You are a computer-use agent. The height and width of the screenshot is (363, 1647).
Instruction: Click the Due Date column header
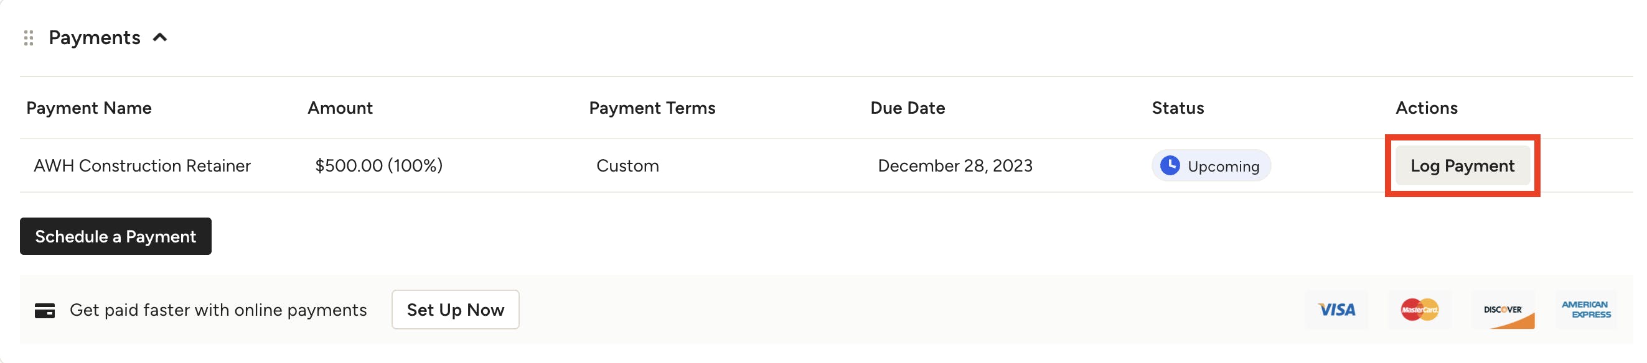pyautogui.click(x=908, y=108)
